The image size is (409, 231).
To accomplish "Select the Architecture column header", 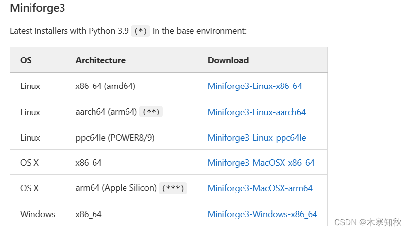I will tap(100, 60).
